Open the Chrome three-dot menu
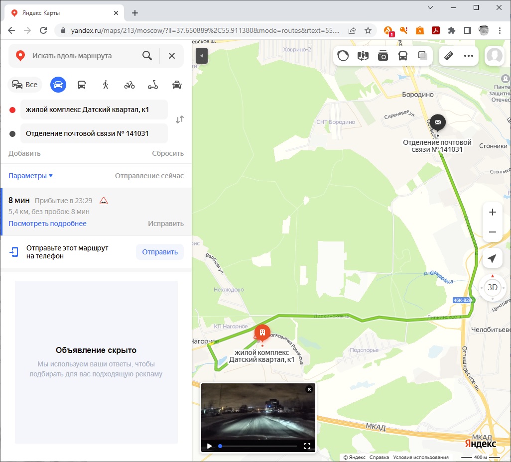Image resolution: width=511 pixels, height=462 pixels. tap(500, 31)
